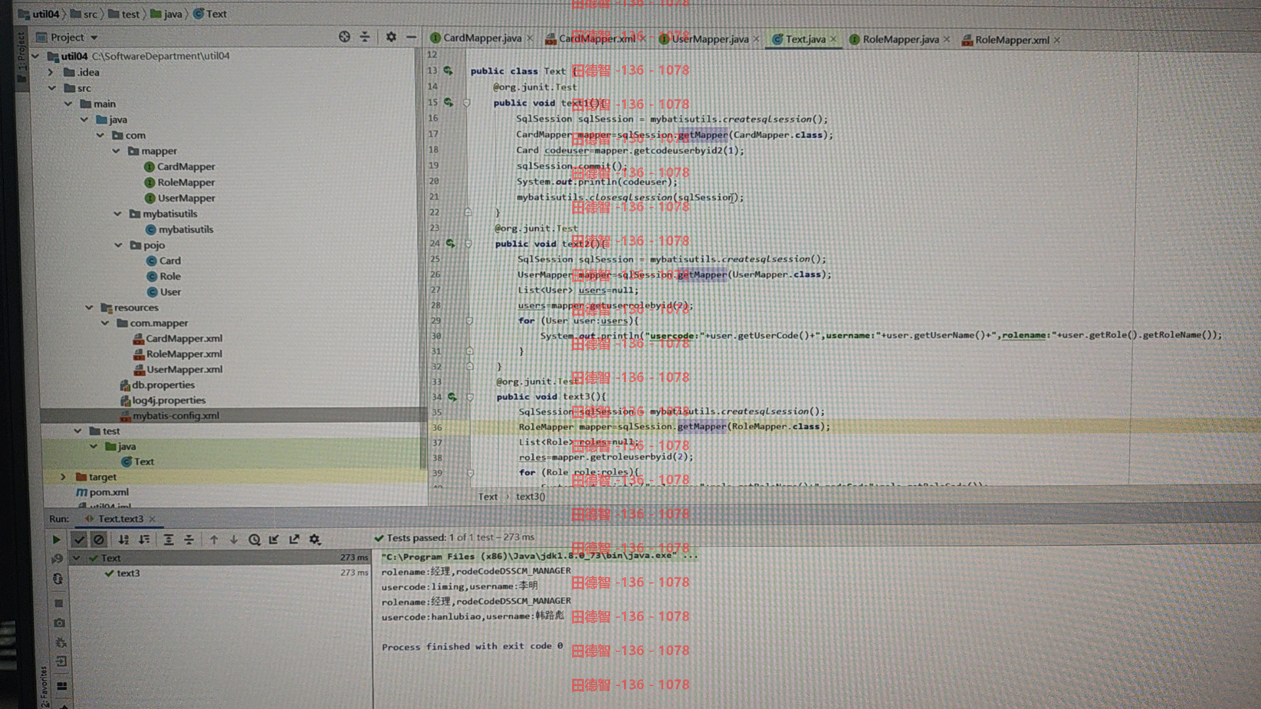Collapse all in Project panel header

(x=365, y=37)
